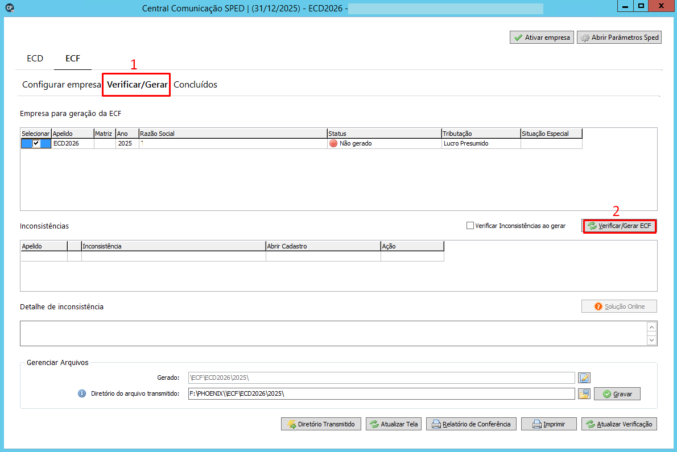Click the pencil edit icon beside Gerado field
The image size is (677, 452).
[x=584, y=378]
